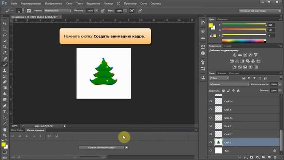Toggle lock all padlock in Layers panel
Screen dimensions: 284x160
(238, 91)
